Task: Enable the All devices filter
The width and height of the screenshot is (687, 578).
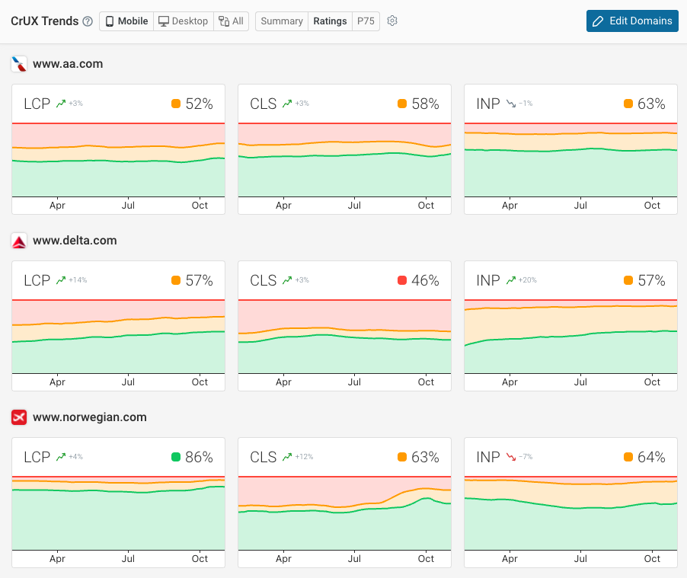Action: tap(231, 21)
